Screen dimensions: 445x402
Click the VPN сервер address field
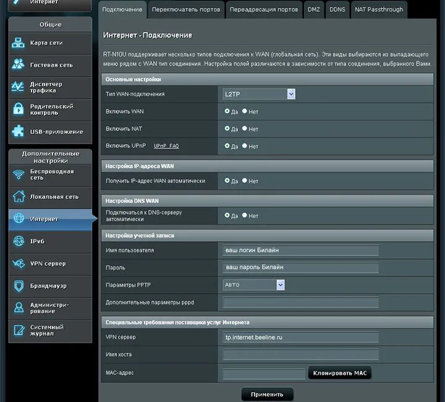(301, 337)
